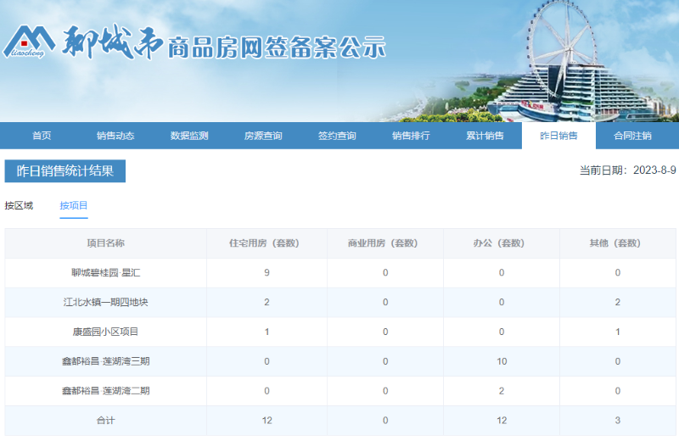Click the 鑫都裕昌 莲湖湾三期 project name
The image size is (679, 441).
click(x=106, y=361)
